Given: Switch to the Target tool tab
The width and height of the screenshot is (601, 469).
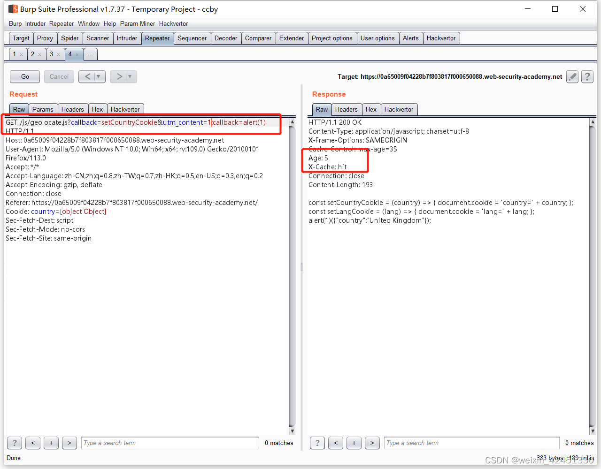Looking at the screenshot, I should click(x=21, y=38).
